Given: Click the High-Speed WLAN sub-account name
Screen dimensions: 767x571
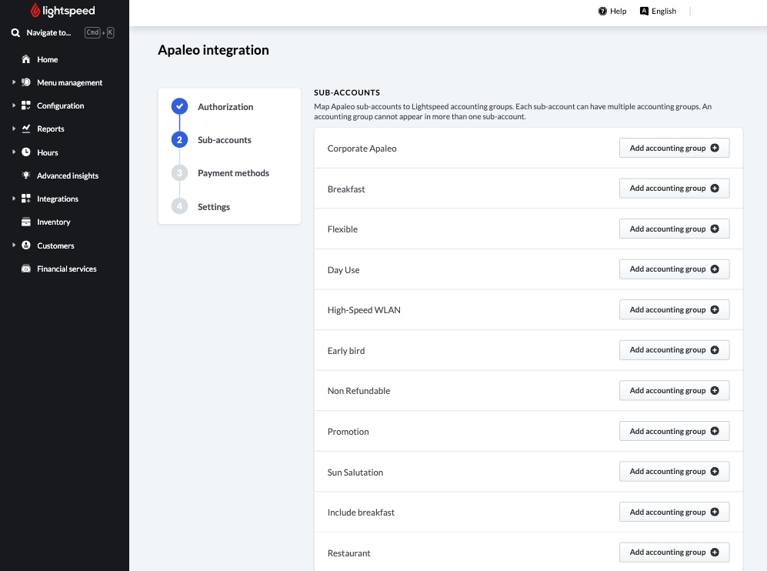Looking at the screenshot, I should [x=364, y=310].
